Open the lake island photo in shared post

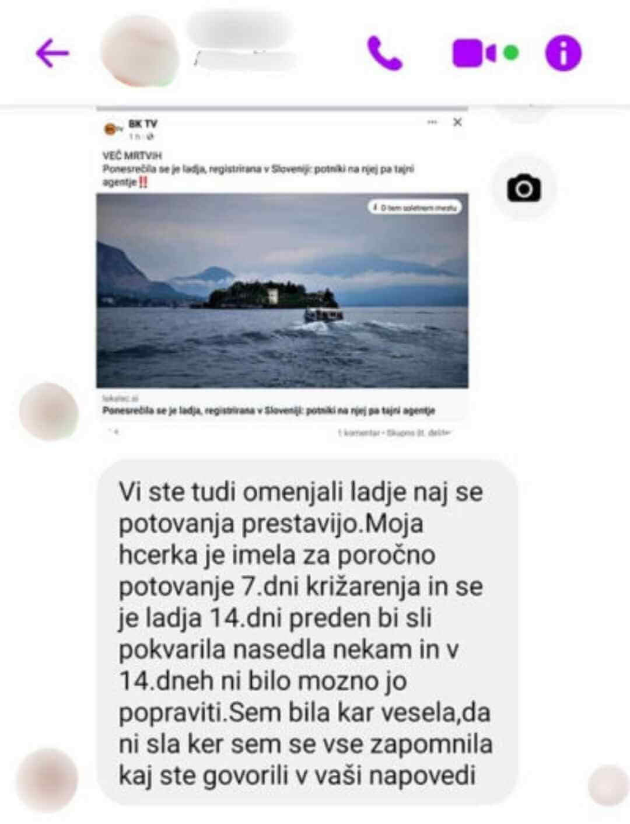[282, 291]
